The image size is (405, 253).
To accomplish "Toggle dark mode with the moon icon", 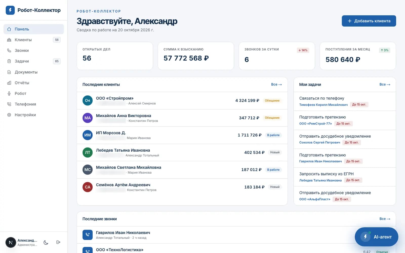I will pos(46,242).
